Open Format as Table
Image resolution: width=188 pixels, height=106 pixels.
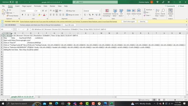click(115, 13)
